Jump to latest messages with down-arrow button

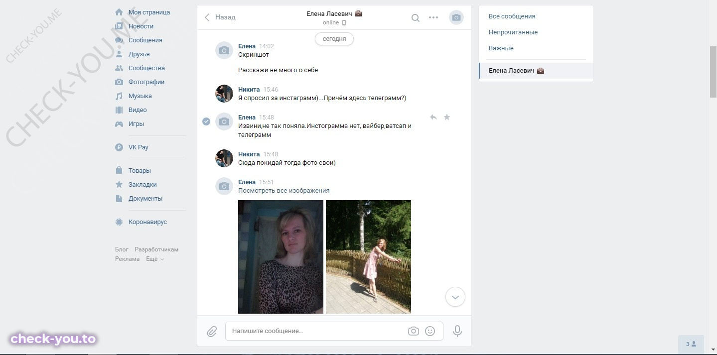455,297
